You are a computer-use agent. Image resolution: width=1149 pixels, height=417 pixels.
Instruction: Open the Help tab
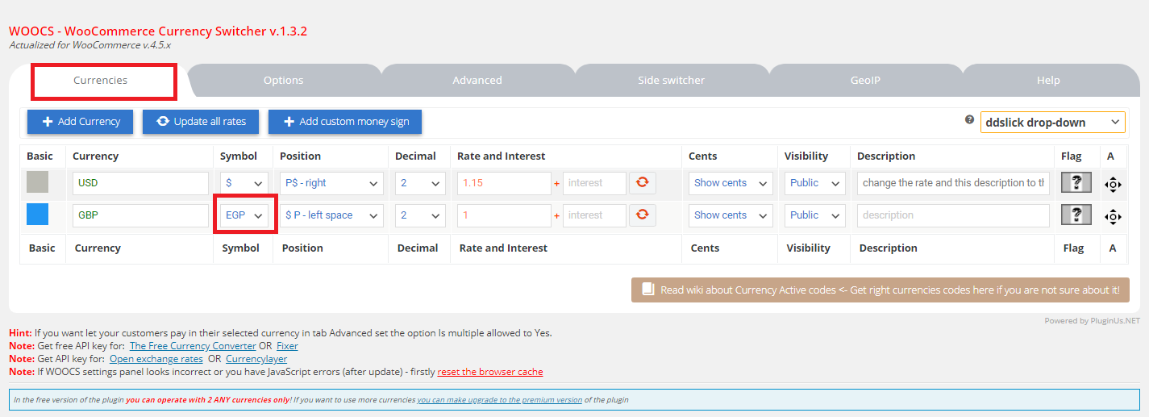click(x=1048, y=81)
